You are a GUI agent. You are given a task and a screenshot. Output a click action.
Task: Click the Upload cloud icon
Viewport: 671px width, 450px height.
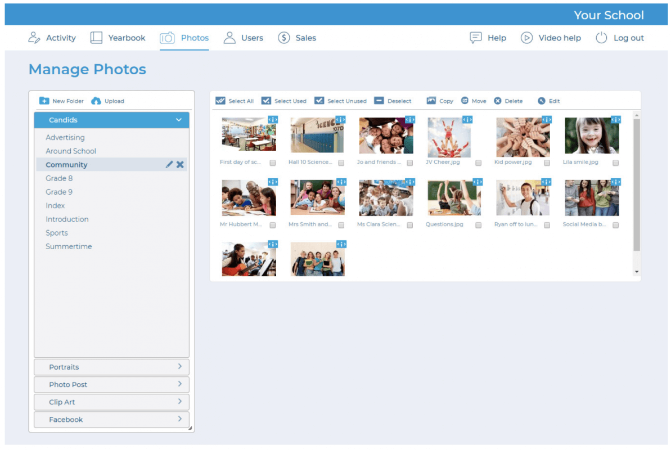[96, 101]
